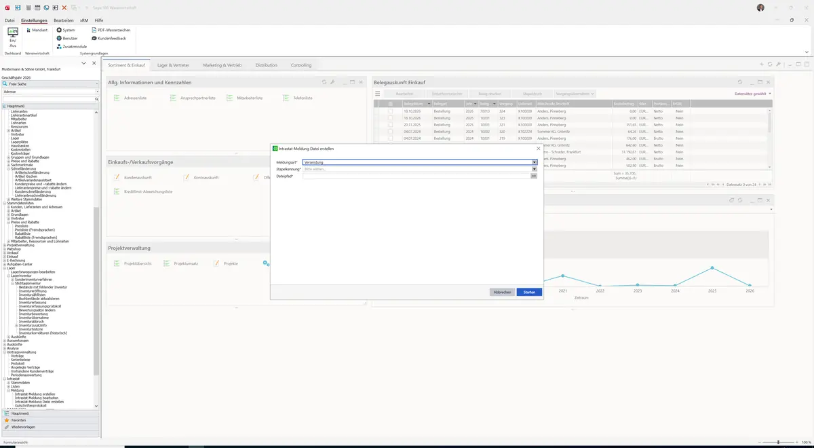Switch to the Lager & Vertreter tab
Viewport: 814px width, 448px height.
point(173,65)
